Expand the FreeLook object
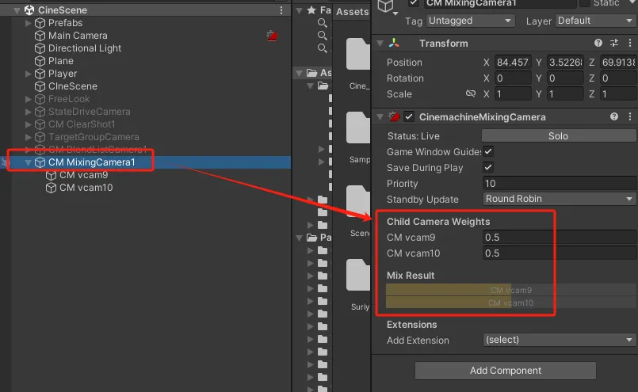The height and width of the screenshot is (392, 638). pyautogui.click(x=28, y=99)
